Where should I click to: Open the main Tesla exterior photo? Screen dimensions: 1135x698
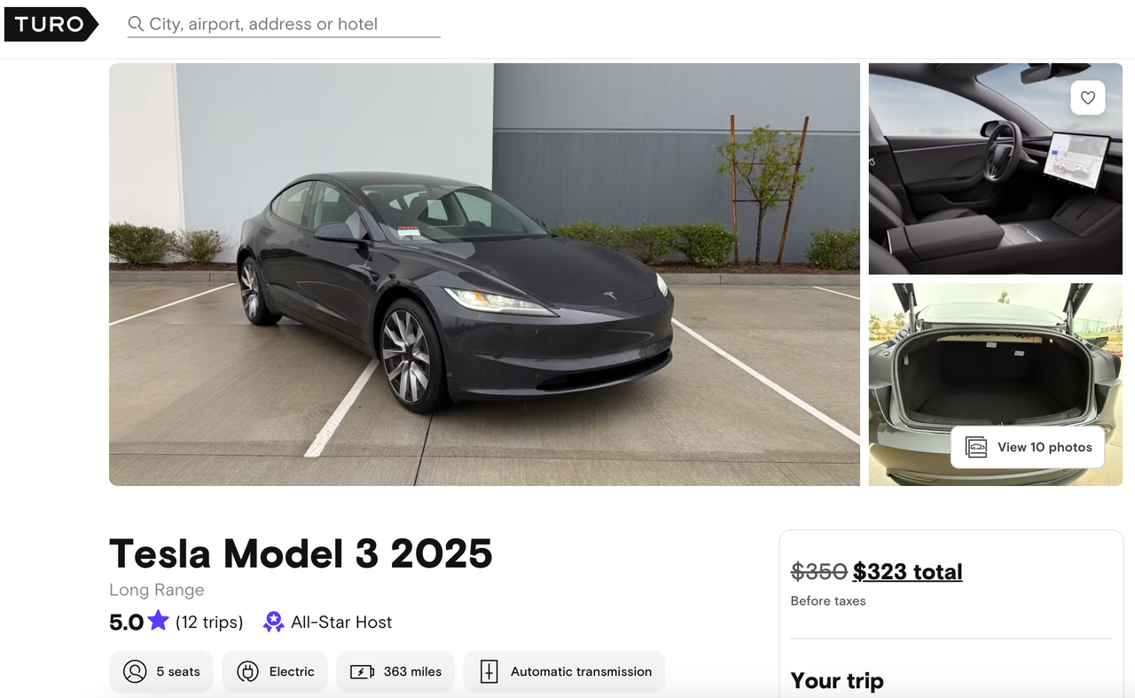[484, 274]
